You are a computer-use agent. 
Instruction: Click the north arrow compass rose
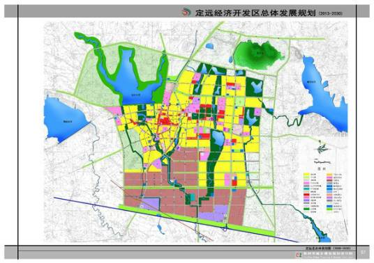322,148
